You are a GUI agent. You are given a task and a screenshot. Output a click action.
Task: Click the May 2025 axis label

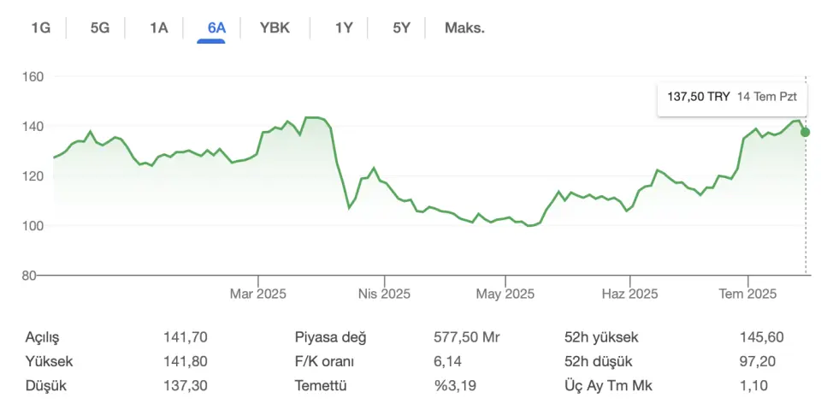point(505,294)
